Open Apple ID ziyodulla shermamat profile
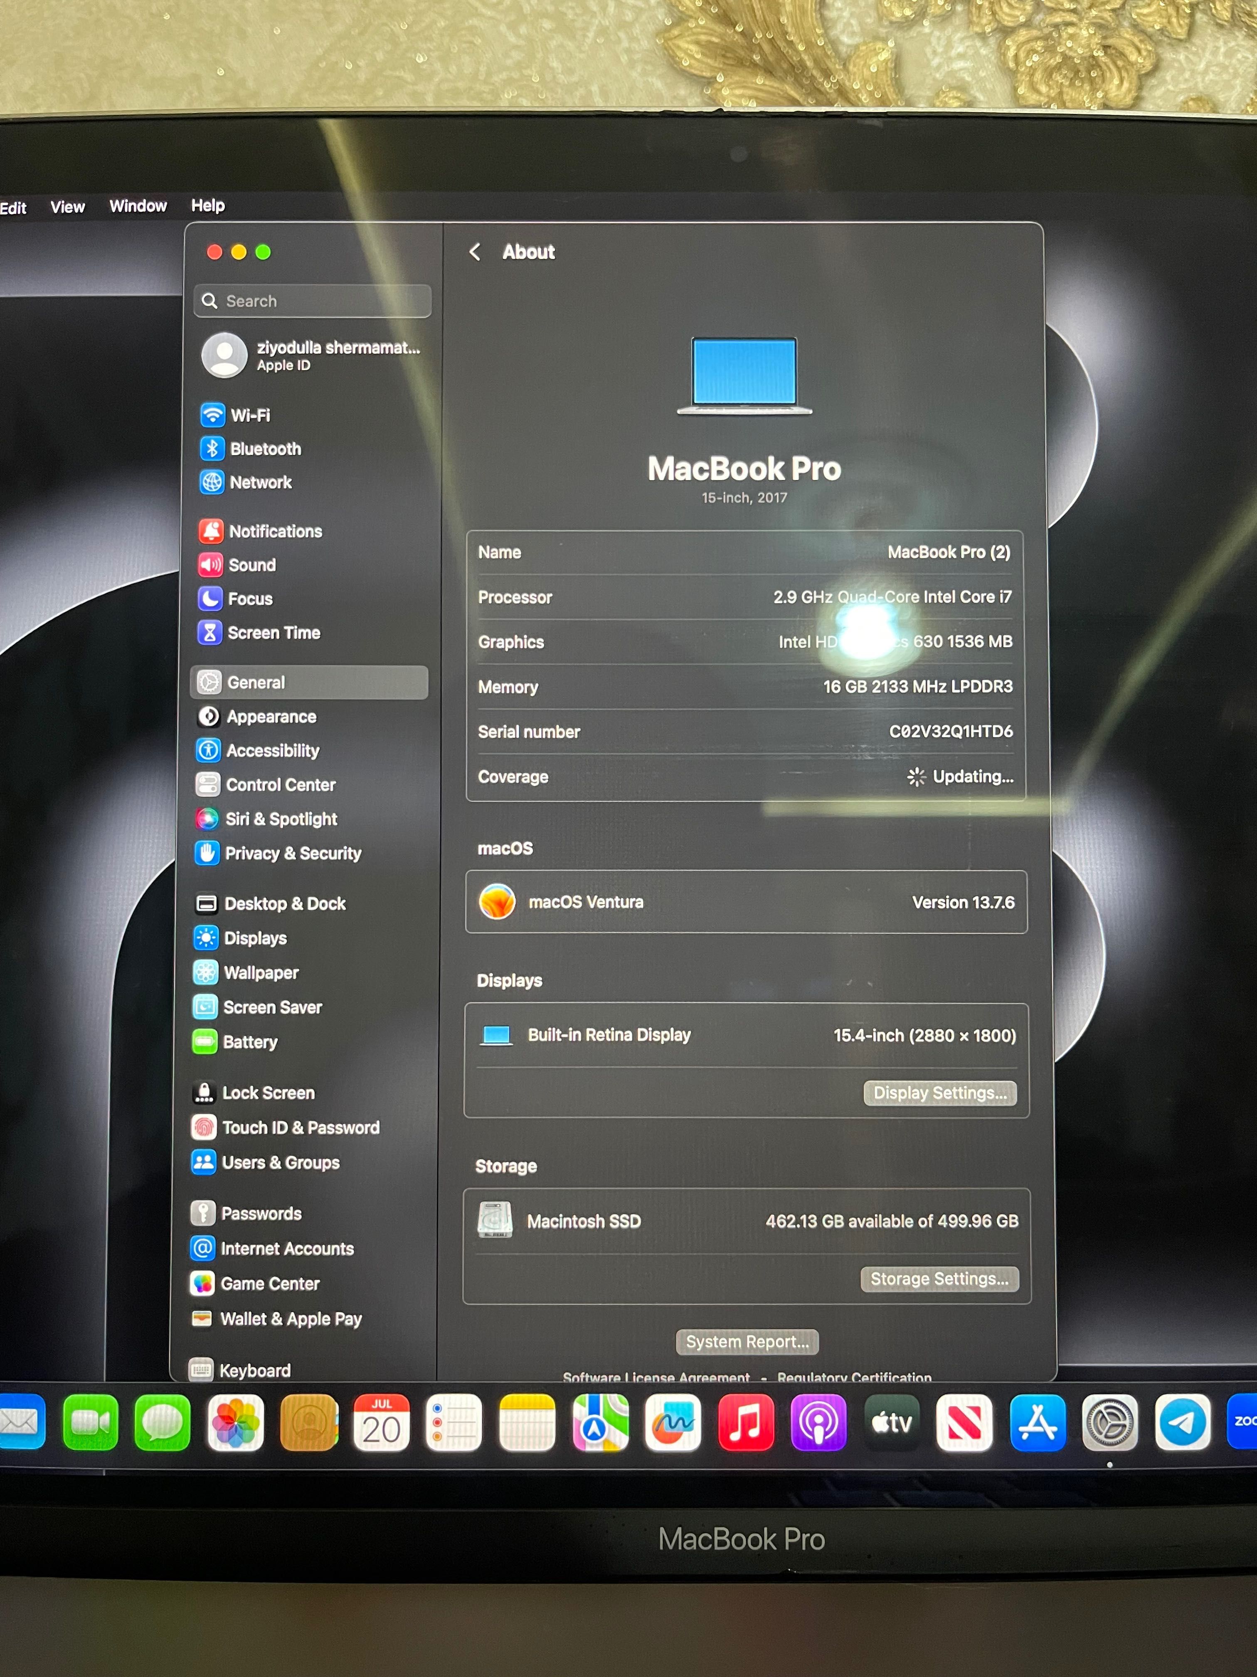Screen dimensions: 1257x1677 (312, 356)
